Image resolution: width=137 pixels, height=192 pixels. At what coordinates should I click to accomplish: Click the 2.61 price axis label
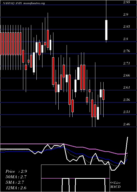pyautogui.click(x=127, y=87)
